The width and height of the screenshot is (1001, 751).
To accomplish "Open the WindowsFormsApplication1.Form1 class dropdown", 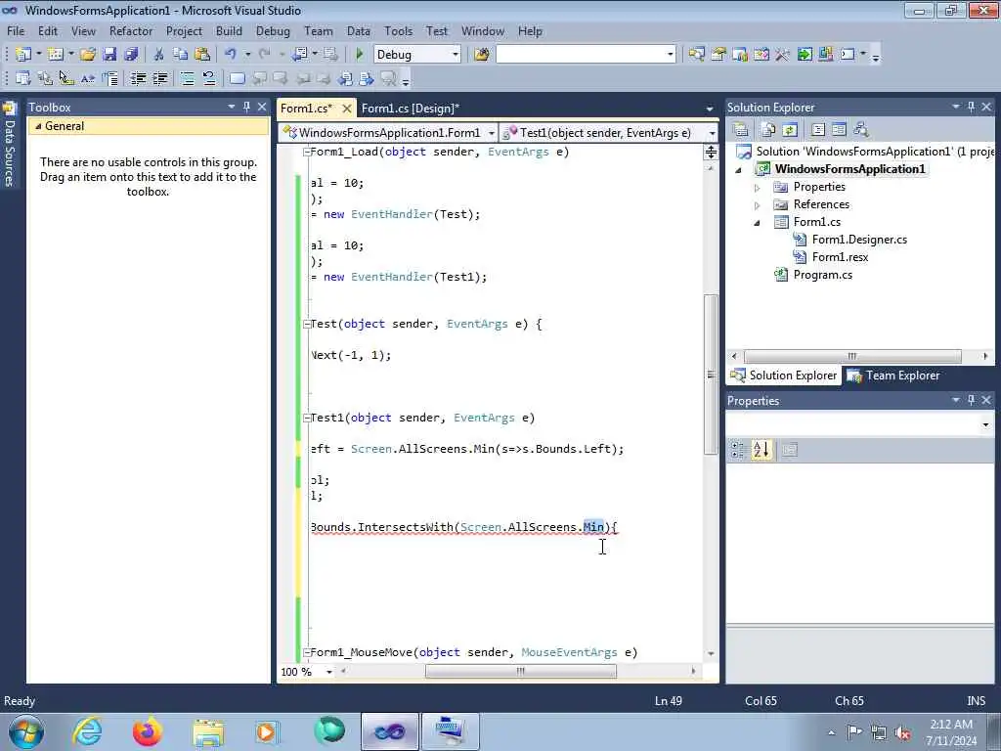I will point(491,133).
